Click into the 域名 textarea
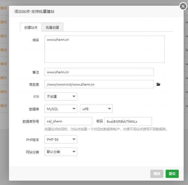 [x=104, y=49]
